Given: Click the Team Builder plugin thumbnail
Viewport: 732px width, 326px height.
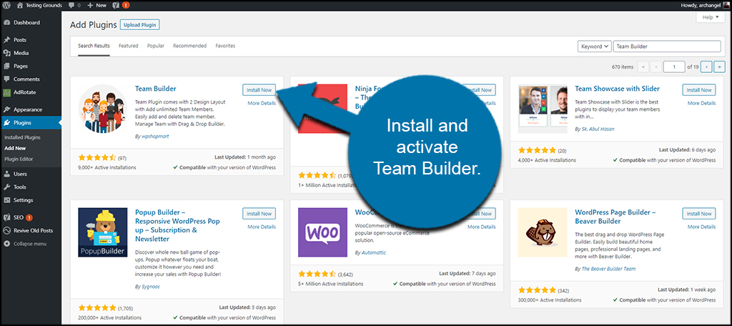Looking at the screenshot, I should (103, 109).
